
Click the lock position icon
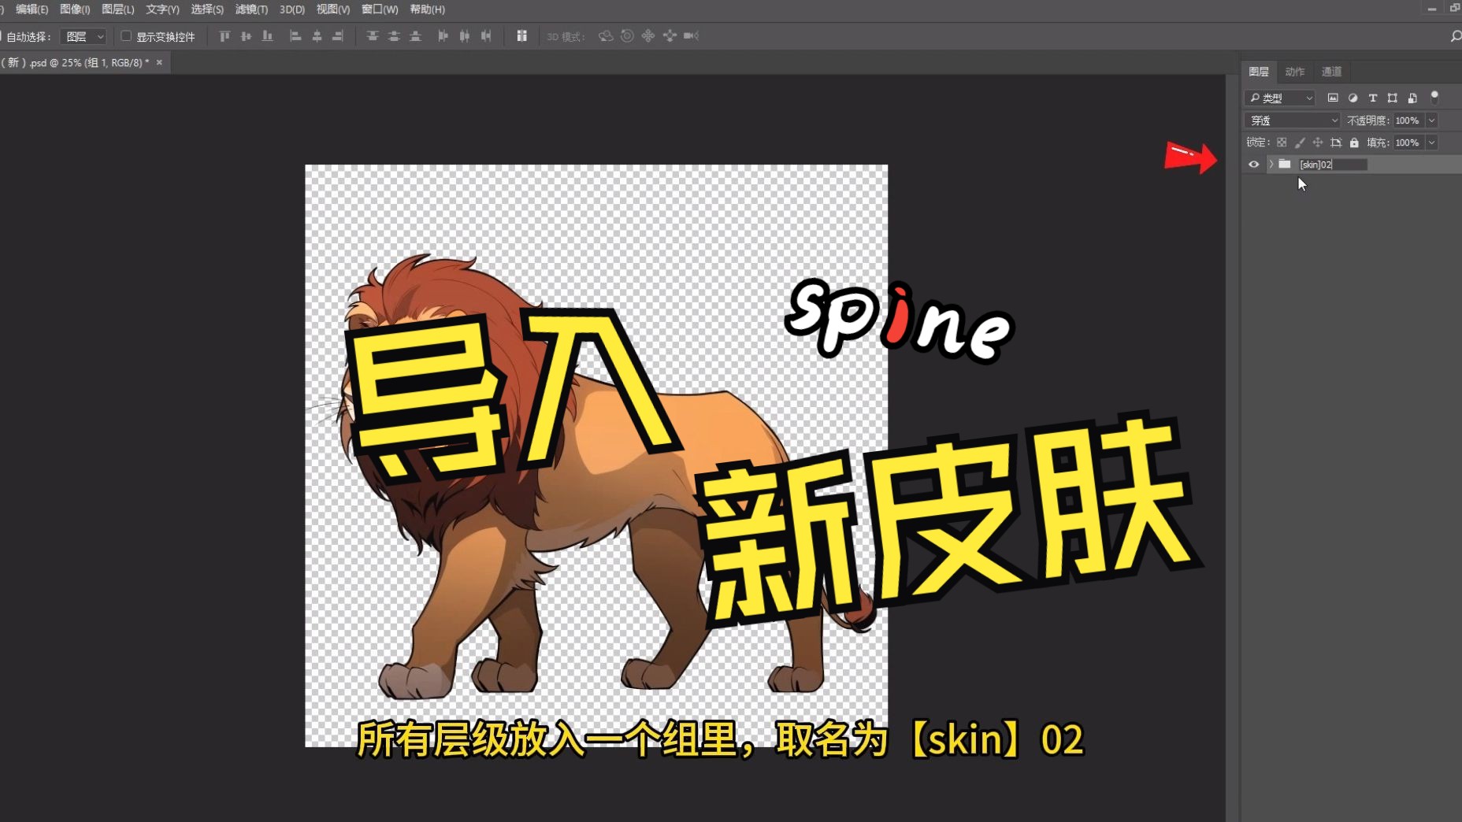(1319, 143)
